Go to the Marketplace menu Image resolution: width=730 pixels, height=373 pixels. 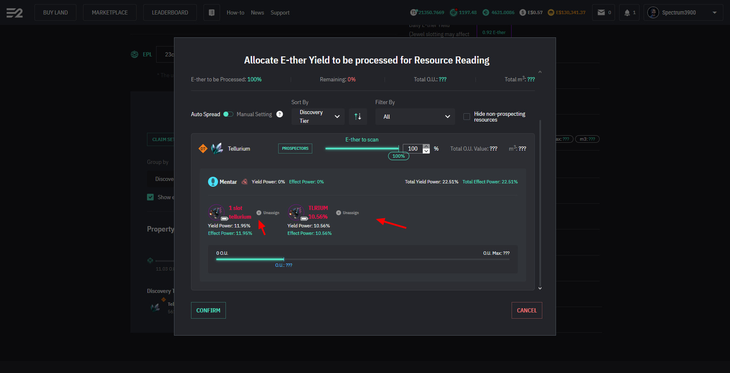(x=110, y=12)
